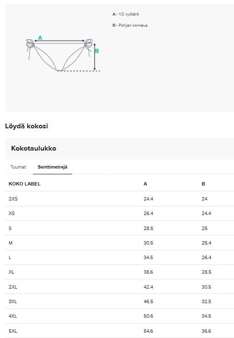
Task: Click the B - Pohjan korkeus legend text
Action: tap(130, 25)
